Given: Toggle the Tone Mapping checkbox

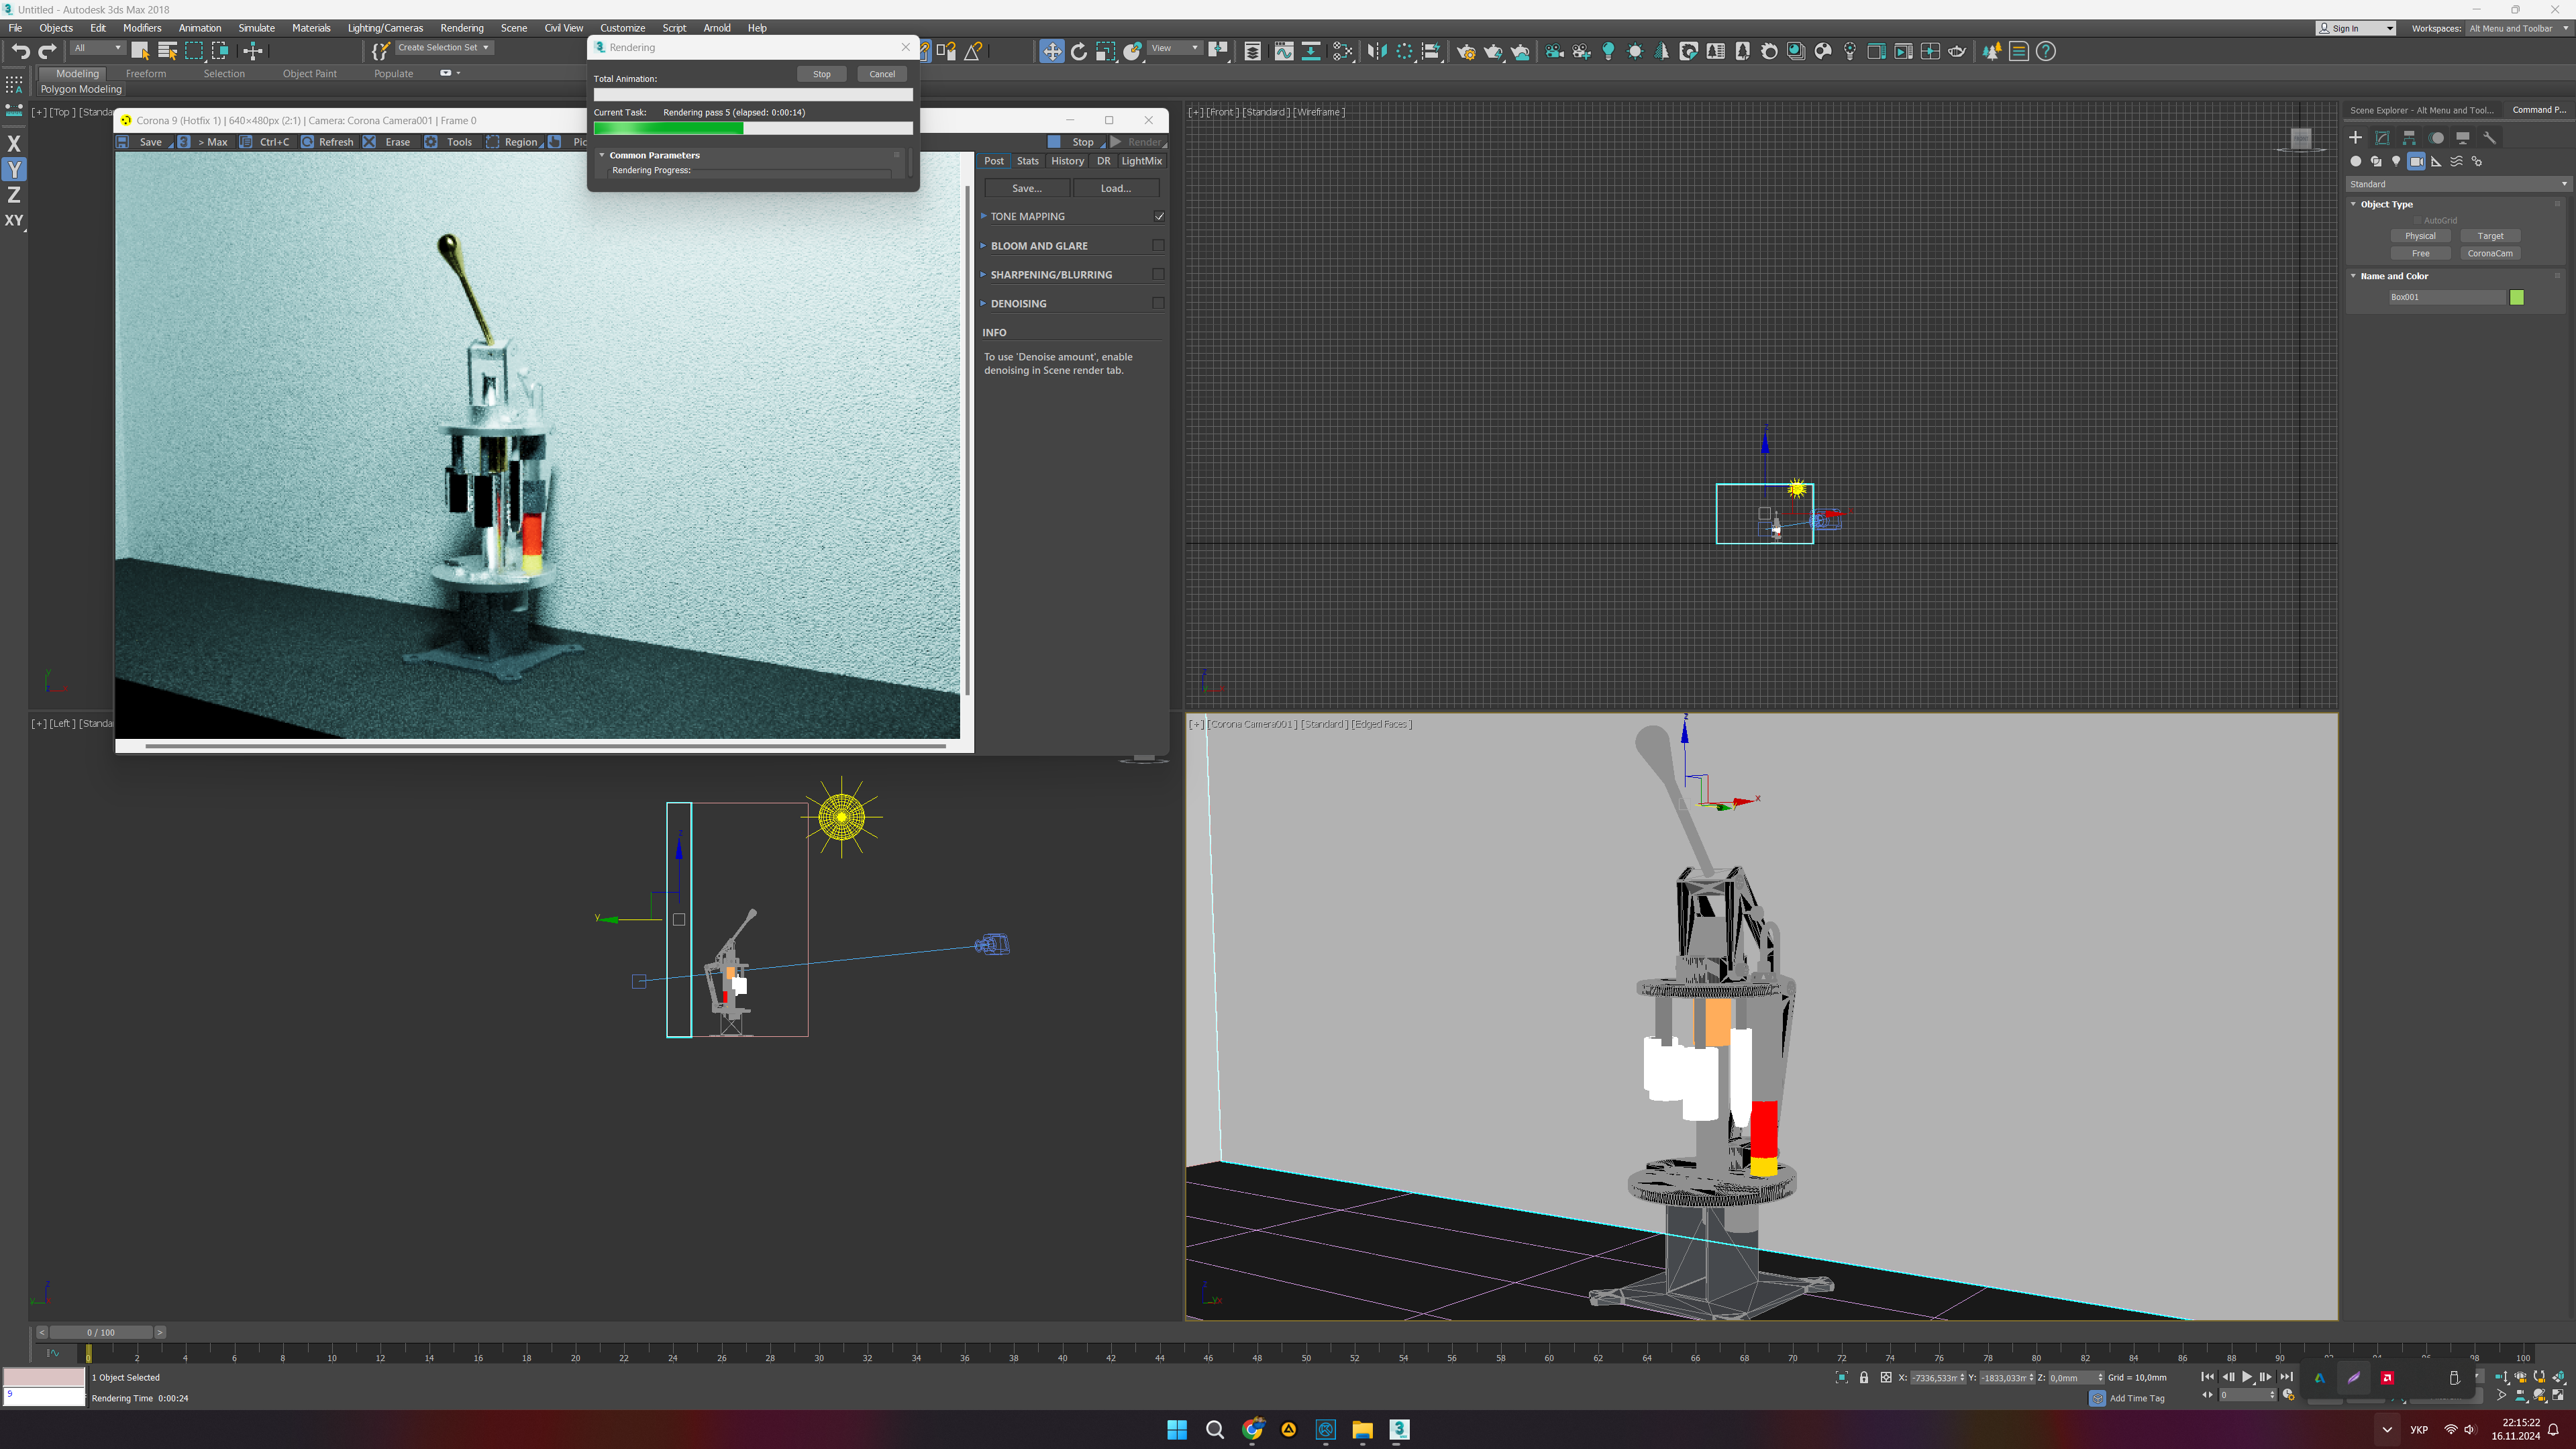Looking at the screenshot, I should click(x=1159, y=216).
